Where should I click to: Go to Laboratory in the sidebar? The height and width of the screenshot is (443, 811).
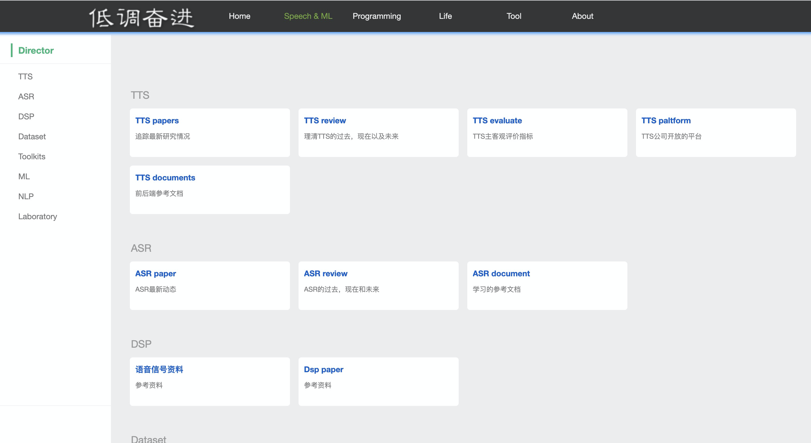click(37, 217)
